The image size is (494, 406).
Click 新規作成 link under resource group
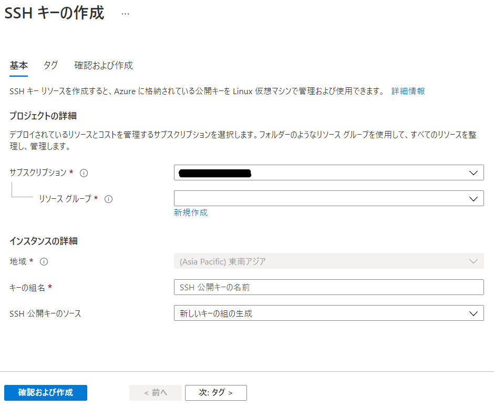click(191, 212)
